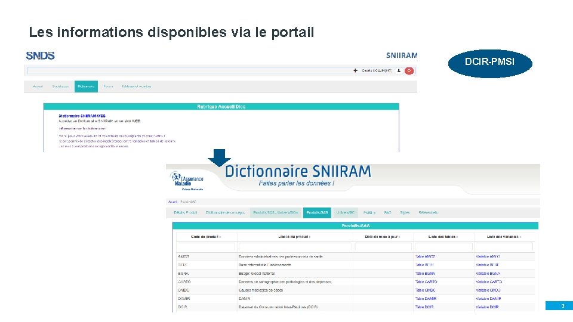Click the SNDS logo
Image resolution: width=573 pixels, height=322 pixels.
click(x=40, y=55)
